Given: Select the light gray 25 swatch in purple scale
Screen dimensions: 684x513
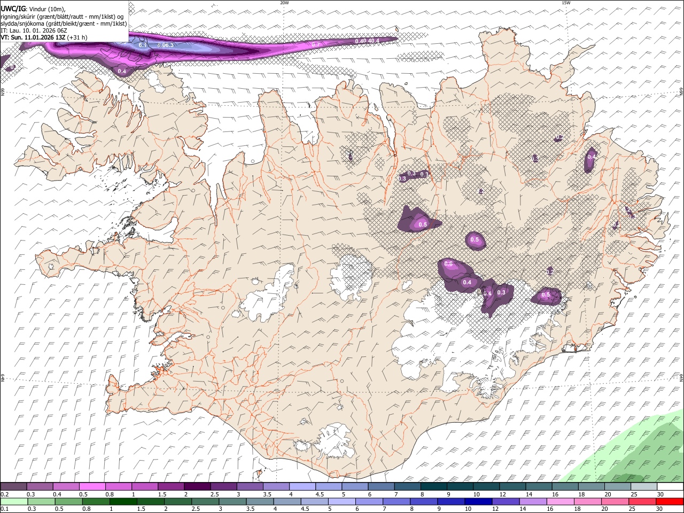Looking at the screenshot, I should [x=644, y=487].
